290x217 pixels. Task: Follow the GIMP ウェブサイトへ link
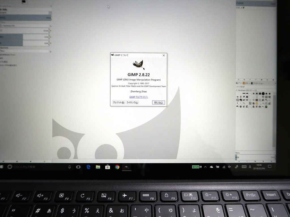coord(138,97)
